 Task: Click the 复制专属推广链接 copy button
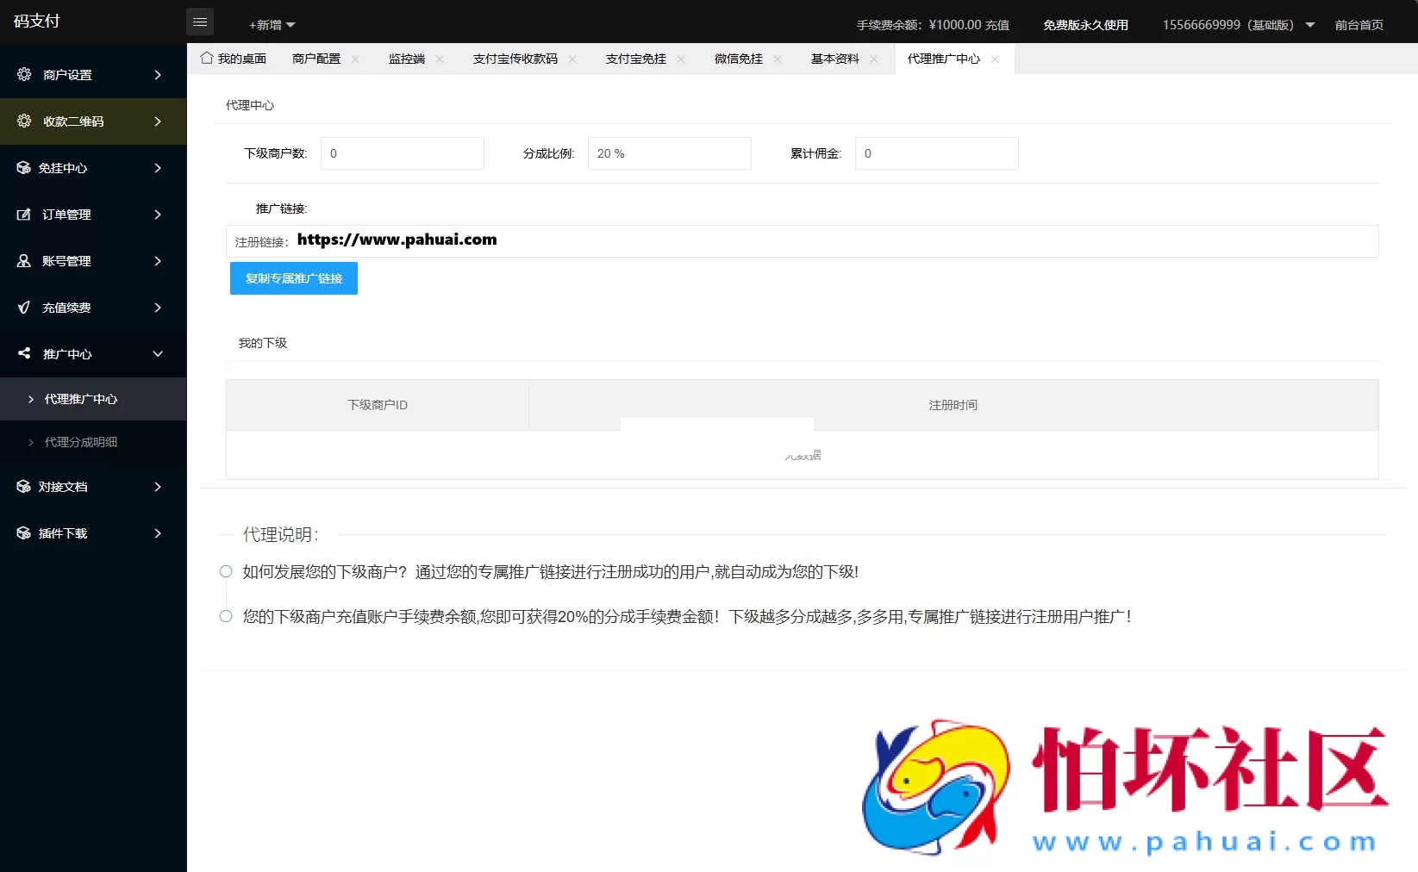pyautogui.click(x=293, y=277)
